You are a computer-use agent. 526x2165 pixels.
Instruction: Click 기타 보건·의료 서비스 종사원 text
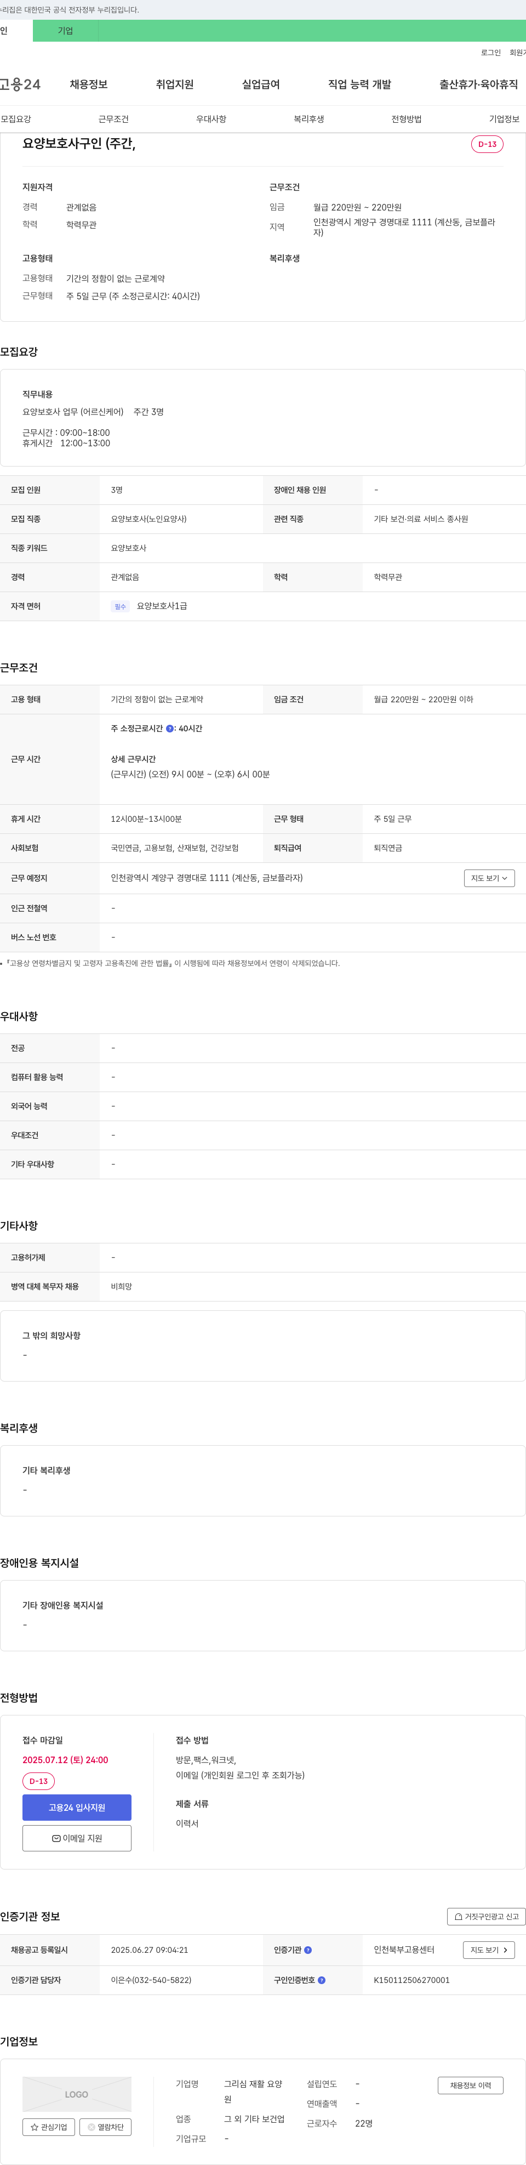(421, 519)
